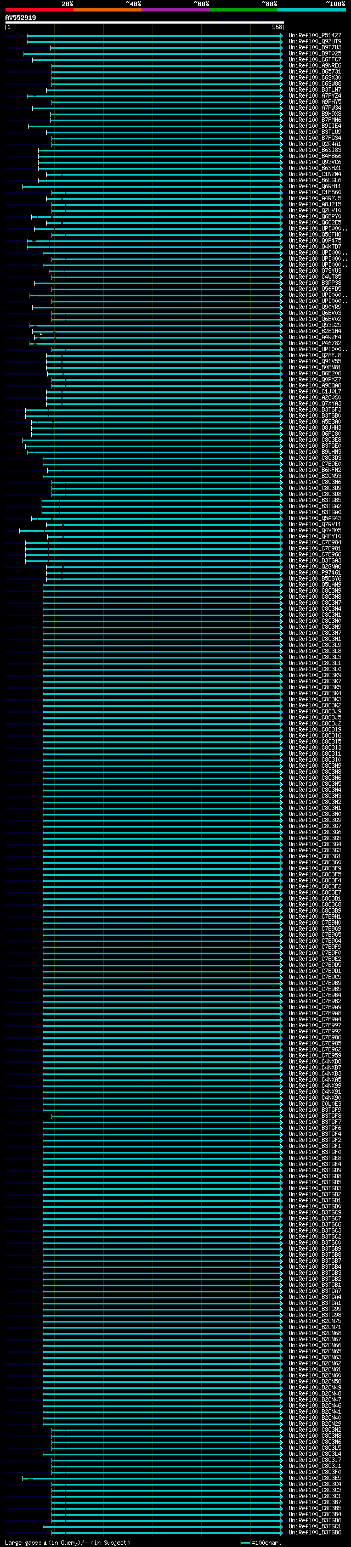351x1547 pixels.
Task: Open hit UniRef100_B9T025
Action: coord(315,53)
